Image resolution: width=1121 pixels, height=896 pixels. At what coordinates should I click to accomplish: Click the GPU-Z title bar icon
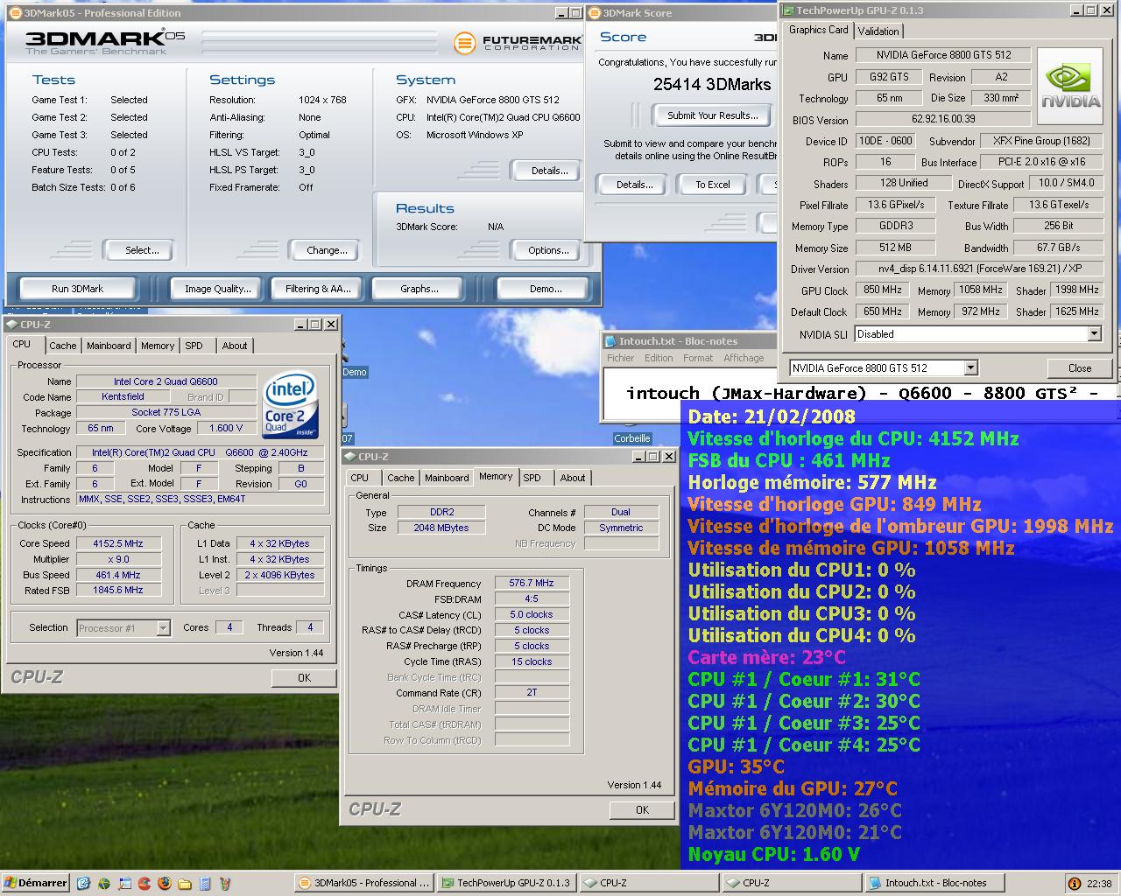point(787,10)
